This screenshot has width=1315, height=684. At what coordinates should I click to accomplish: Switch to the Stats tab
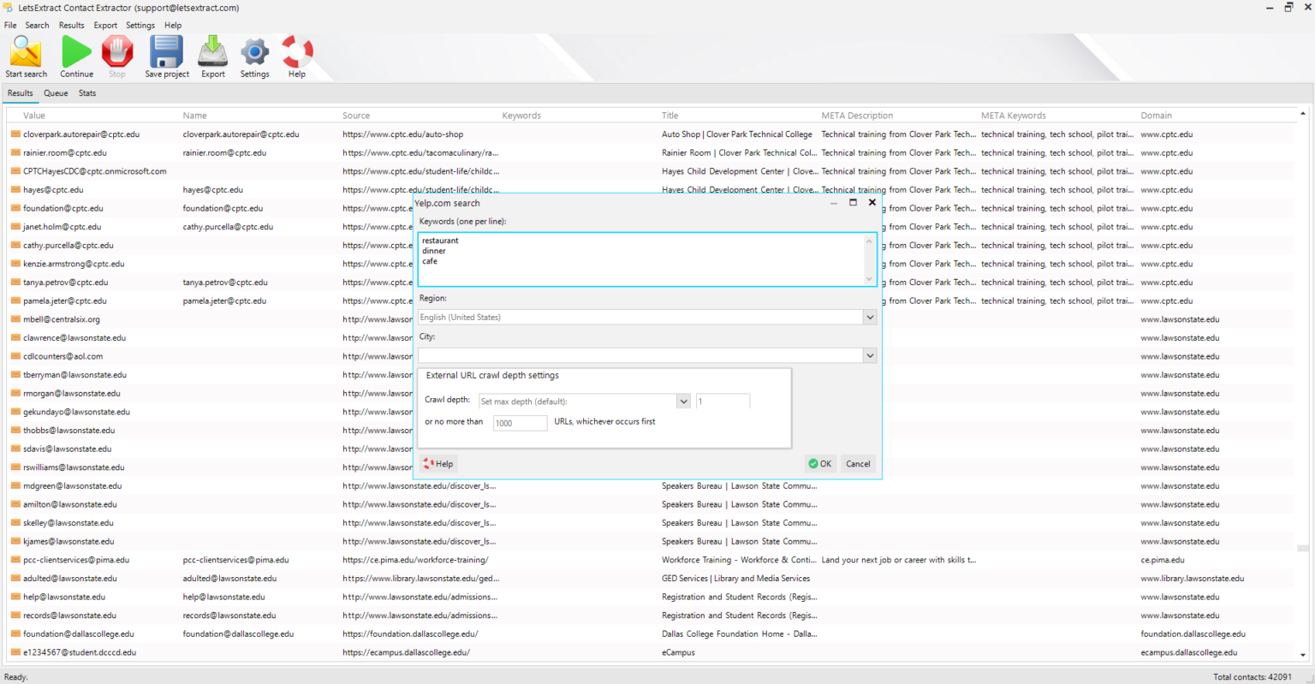pyautogui.click(x=86, y=93)
